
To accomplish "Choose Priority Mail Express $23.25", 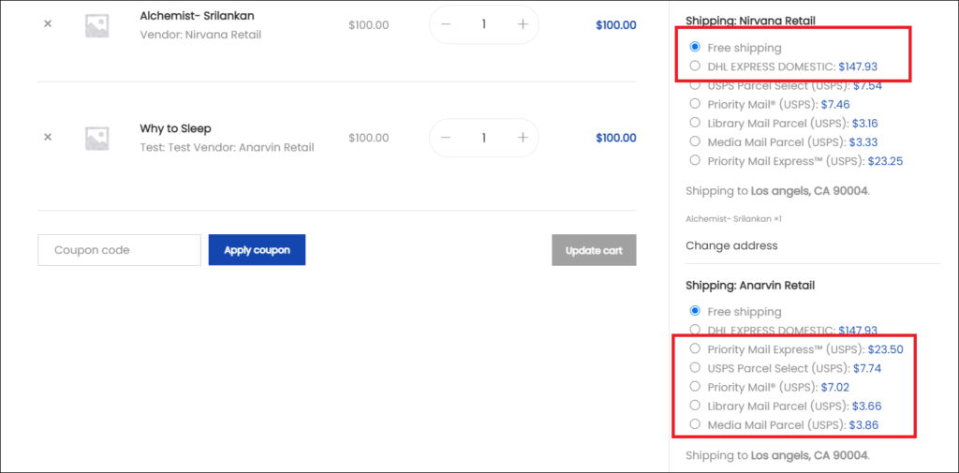I will tap(694, 160).
